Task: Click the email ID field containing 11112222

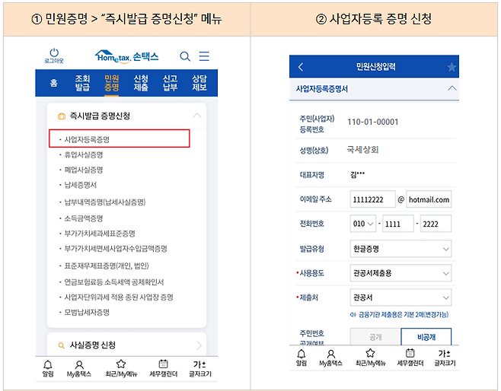Action: coord(372,199)
